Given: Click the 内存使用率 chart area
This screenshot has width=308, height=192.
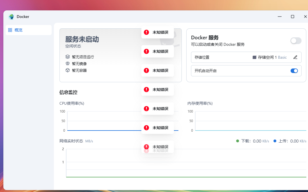Looking at the screenshot, I should 250,121.
